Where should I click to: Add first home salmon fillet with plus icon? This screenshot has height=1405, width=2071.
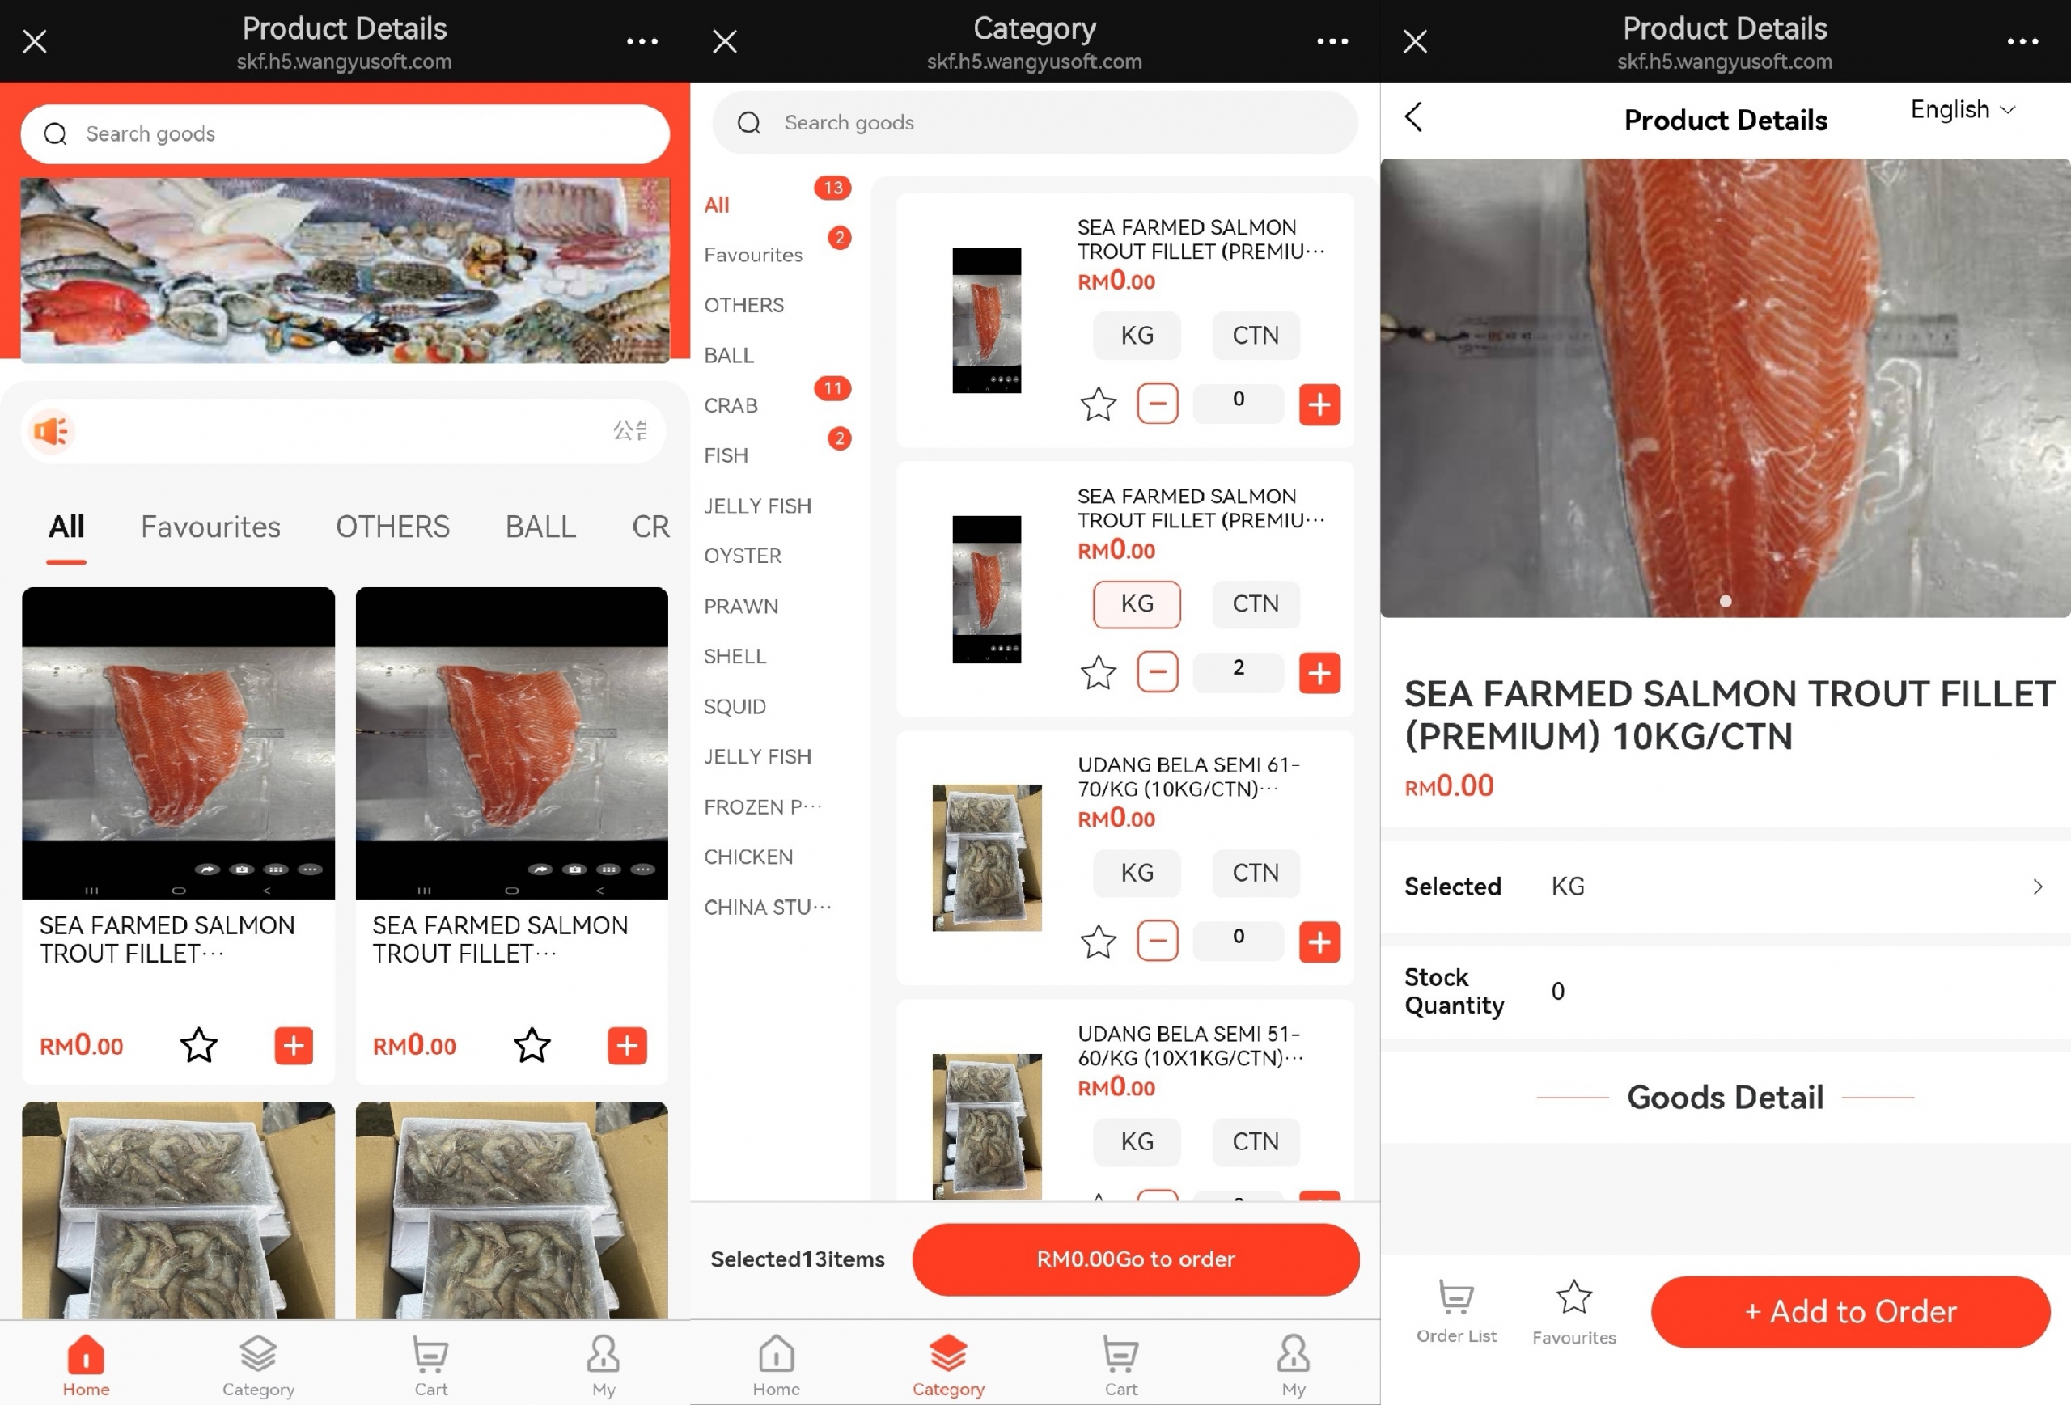pos(293,1045)
